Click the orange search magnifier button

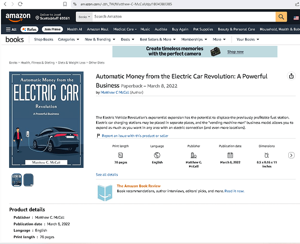pyautogui.click(x=281, y=17)
